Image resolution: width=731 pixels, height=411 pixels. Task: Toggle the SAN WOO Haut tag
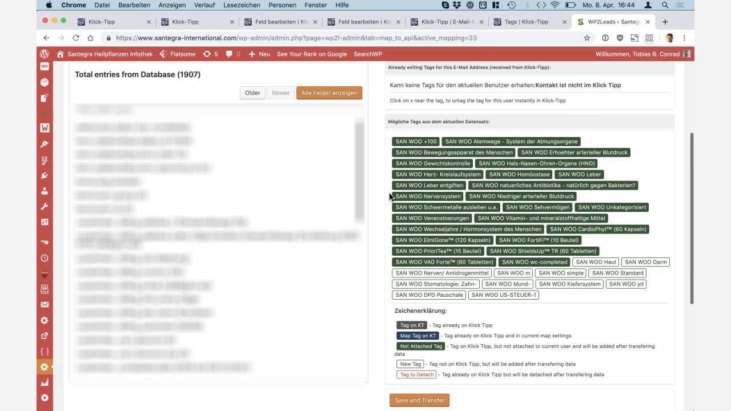pos(596,262)
